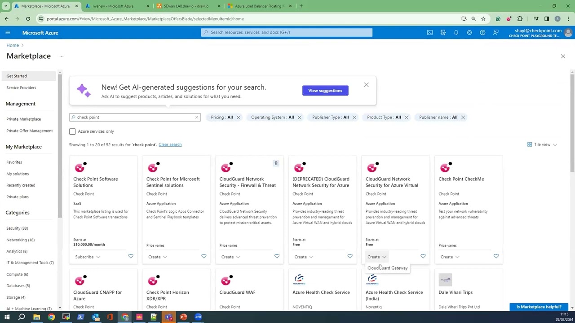The image size is (575, 323).
Task: Favorite the DEPRECATED CloudGuard Network Security card
Action: [350, 256]
